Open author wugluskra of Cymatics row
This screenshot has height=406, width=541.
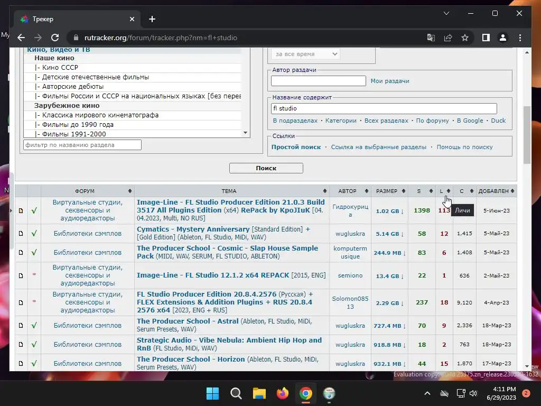pos(350,234)
